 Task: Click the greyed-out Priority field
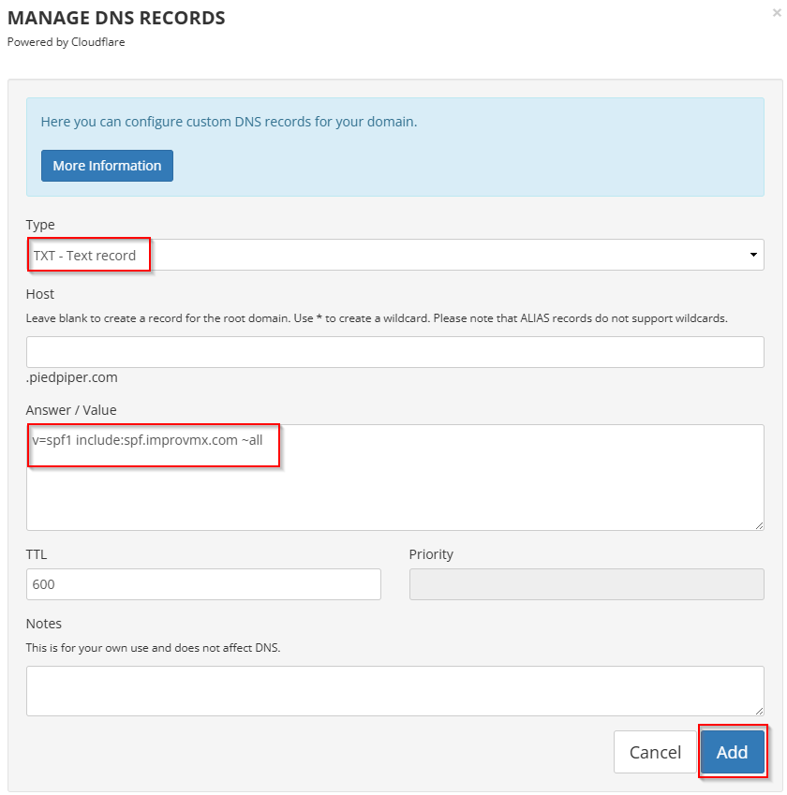586,584
